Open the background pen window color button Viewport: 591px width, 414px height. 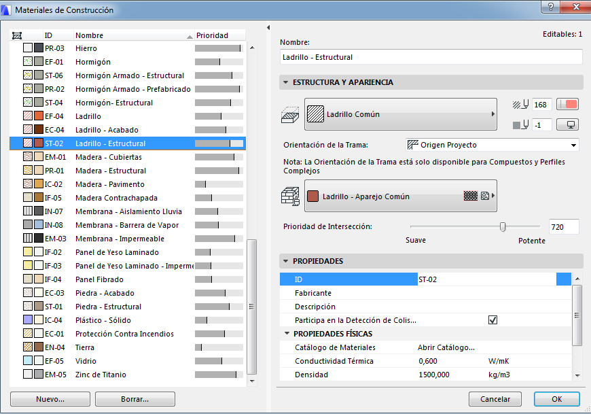pyautogui.click(x=567, y=124)
